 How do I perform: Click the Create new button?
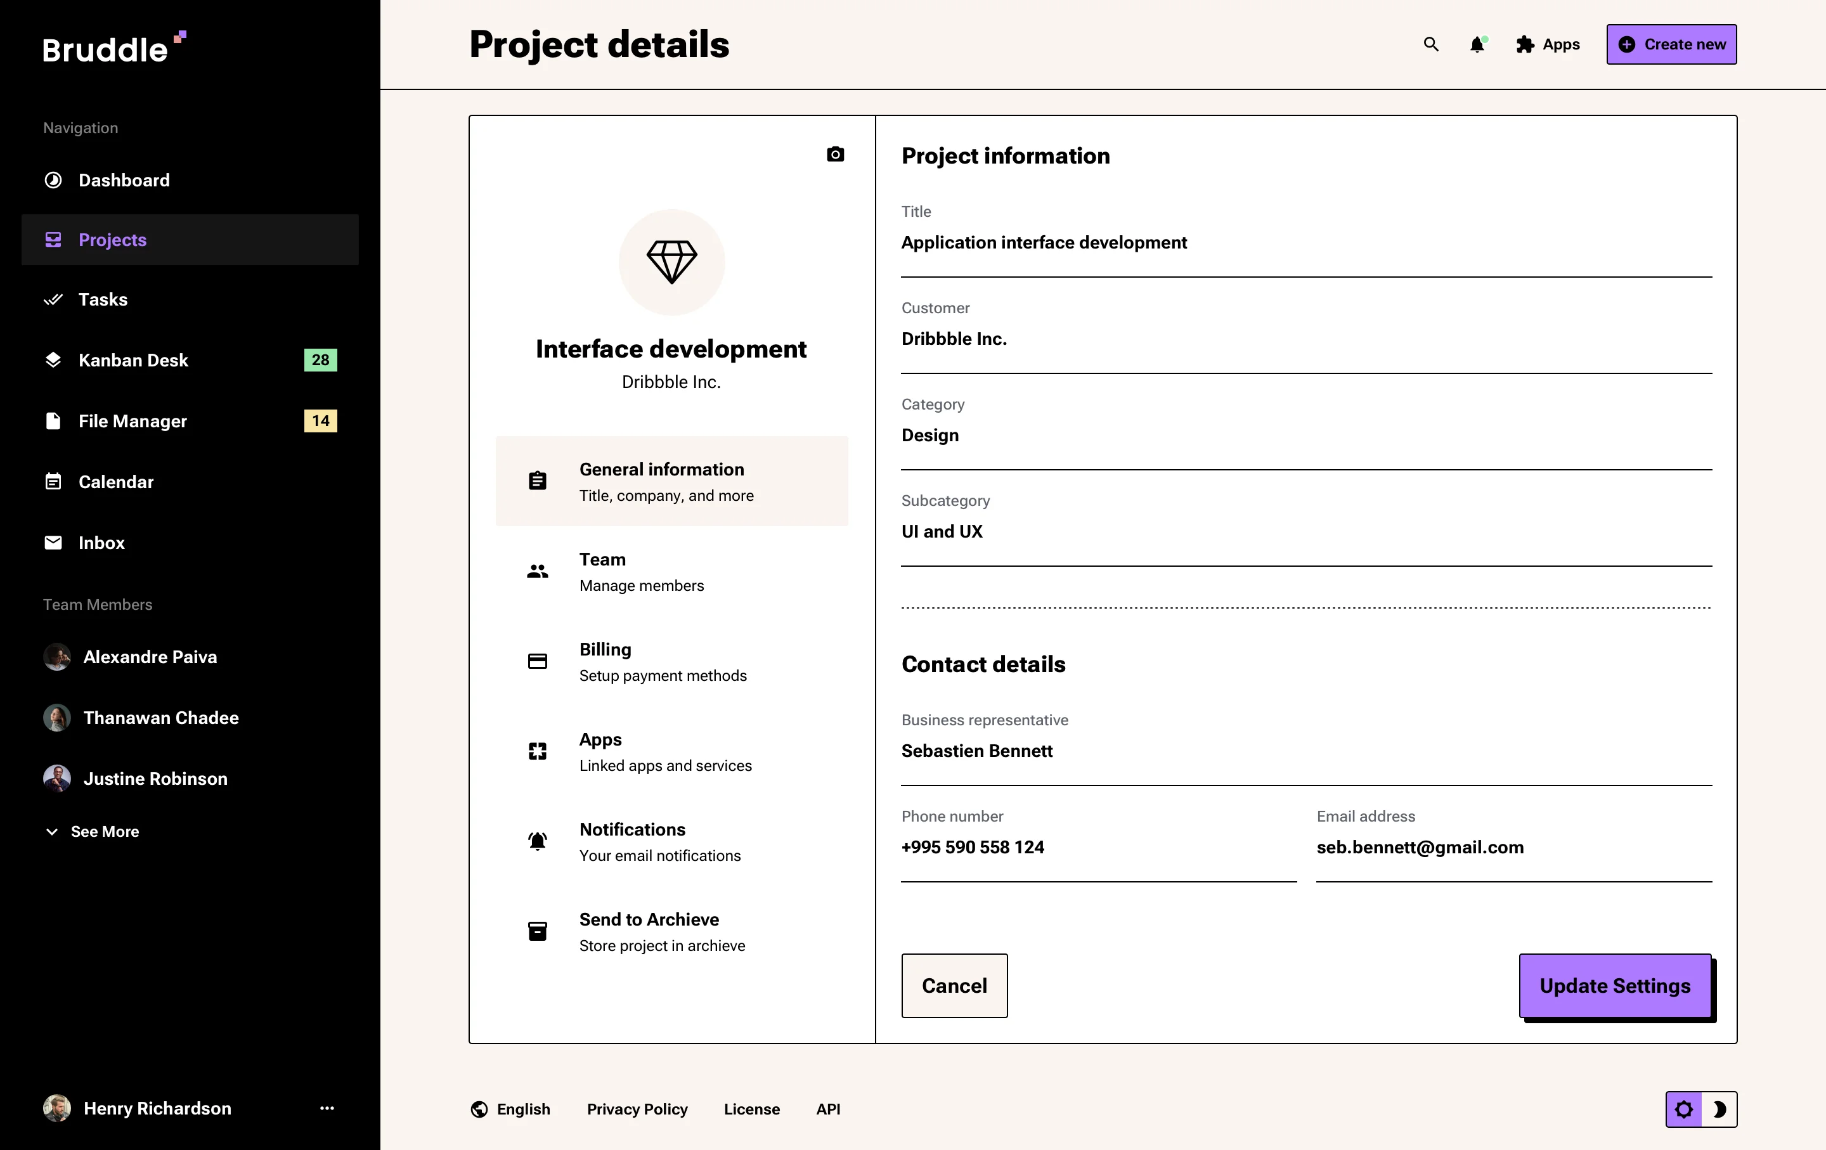coord(1671,44)
